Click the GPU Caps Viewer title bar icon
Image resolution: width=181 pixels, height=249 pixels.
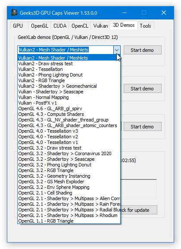pos(14,13)
